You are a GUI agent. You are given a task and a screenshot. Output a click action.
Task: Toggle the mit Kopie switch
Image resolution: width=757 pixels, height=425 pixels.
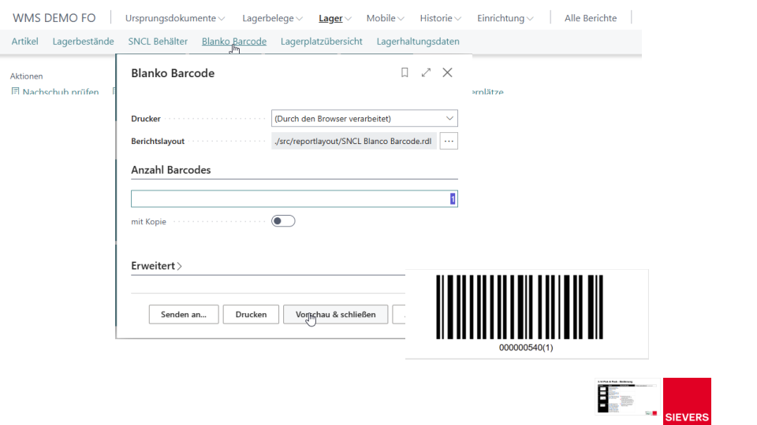[x=283, y=221]
